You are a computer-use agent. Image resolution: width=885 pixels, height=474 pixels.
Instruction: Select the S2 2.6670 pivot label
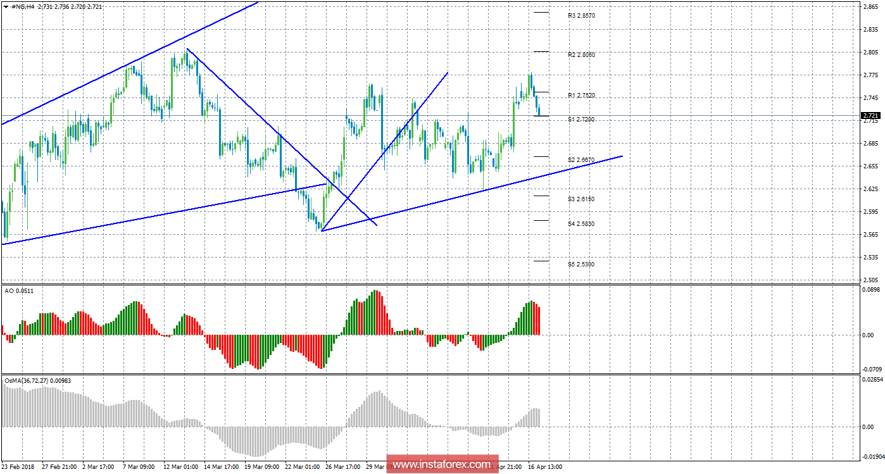(581, 159)
